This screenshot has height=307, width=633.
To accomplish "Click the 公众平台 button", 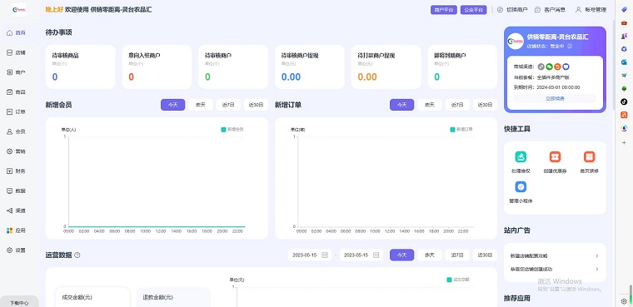I will coord(474,10).
